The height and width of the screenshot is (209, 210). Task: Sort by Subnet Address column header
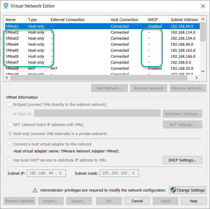click(x=184, y=20)
